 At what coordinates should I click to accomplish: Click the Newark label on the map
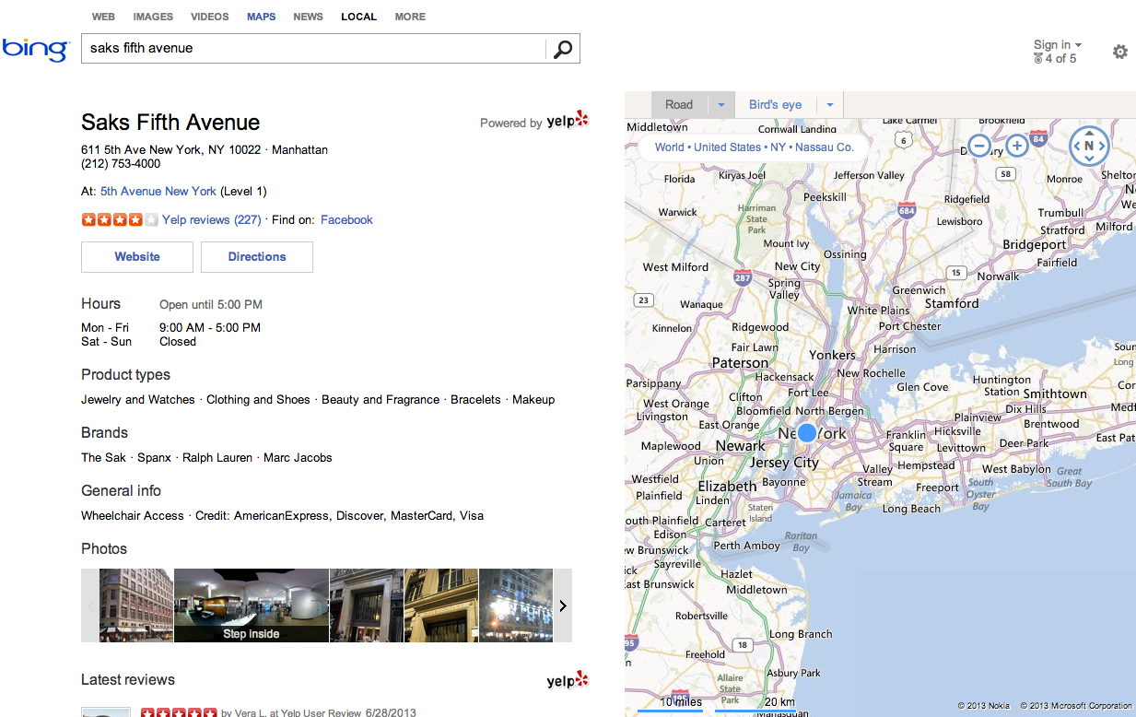741,446
